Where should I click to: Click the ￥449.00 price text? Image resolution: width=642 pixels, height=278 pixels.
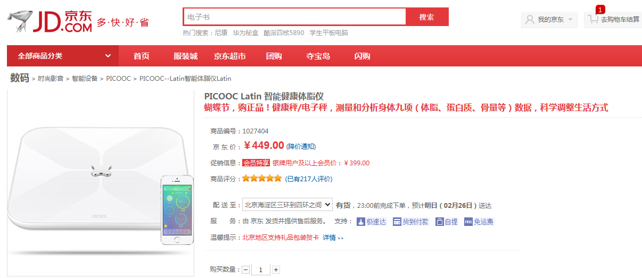tap(264, 146)
